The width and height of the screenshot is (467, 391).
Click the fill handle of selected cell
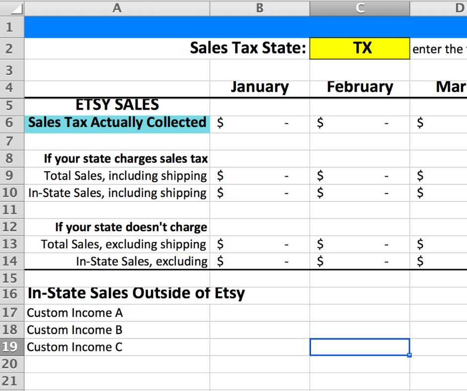coord(409,355)
